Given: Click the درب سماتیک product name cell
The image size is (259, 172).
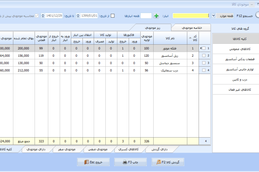Looking at the screenshot, I should point(171,70).
